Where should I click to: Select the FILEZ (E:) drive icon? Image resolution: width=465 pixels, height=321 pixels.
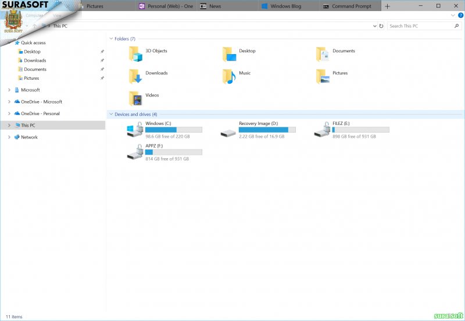coord(323,130)
